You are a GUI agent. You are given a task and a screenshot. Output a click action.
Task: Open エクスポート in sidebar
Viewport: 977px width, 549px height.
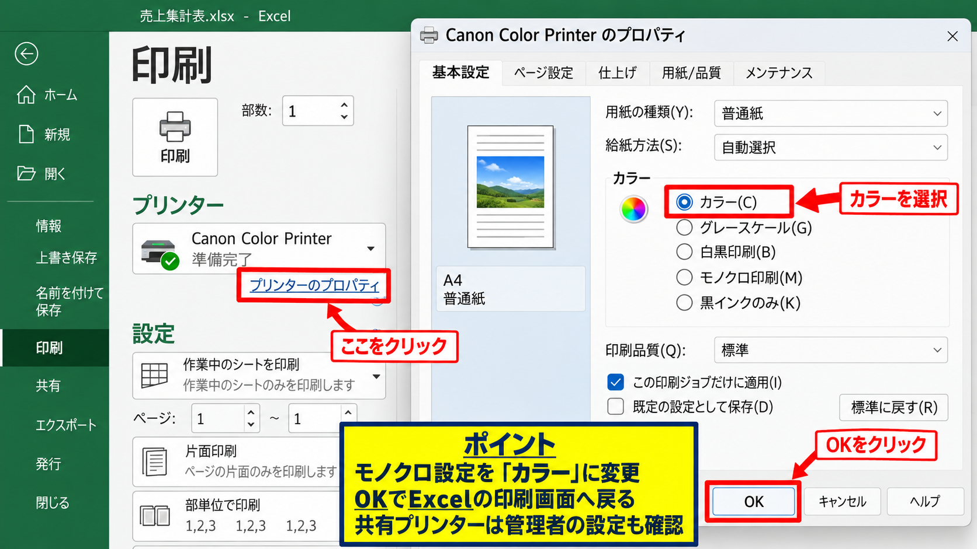(x=66, y=425)
